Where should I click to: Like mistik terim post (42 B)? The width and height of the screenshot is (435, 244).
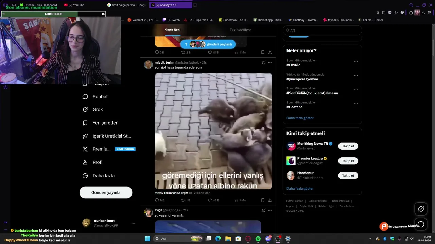click(213, 200)
